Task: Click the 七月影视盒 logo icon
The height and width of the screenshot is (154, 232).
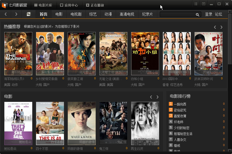Action: (x=5, y=5)
